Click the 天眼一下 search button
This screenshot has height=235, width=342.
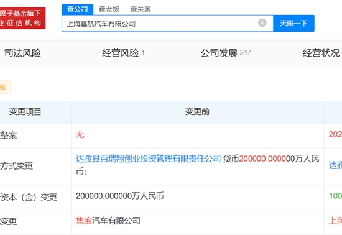[293, 24]
